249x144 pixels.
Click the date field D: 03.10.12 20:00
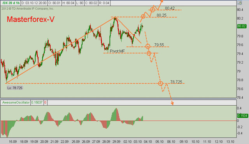point(34,3)
